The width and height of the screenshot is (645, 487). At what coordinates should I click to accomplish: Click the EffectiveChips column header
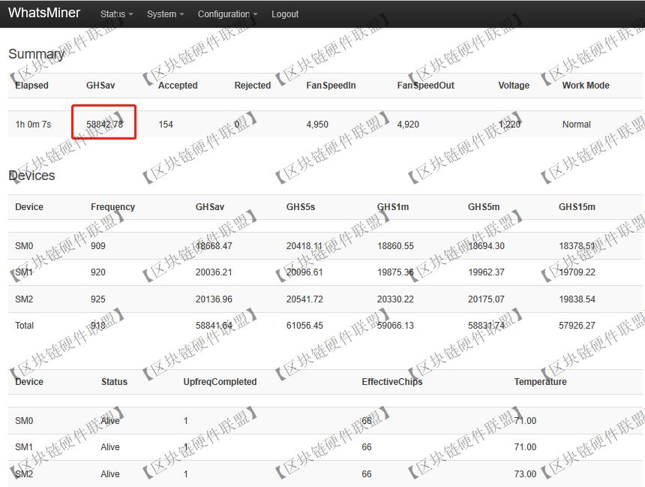tap(392, 382)
